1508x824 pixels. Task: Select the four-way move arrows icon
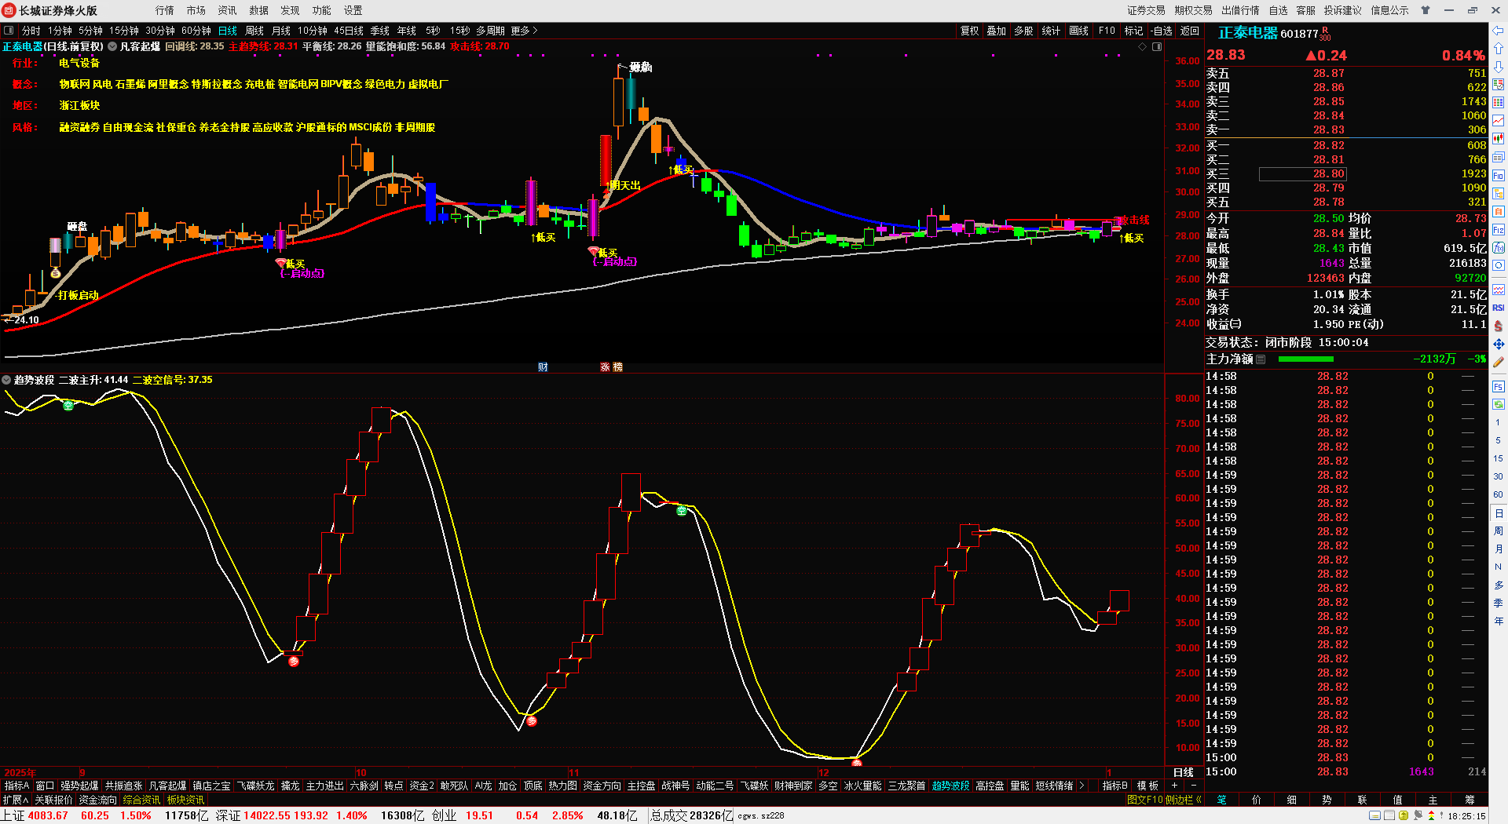(1499, 344)
